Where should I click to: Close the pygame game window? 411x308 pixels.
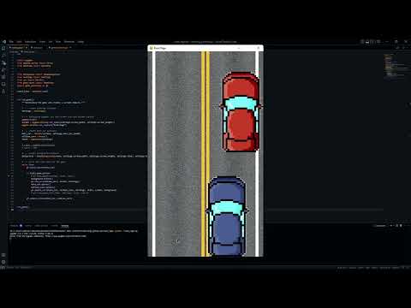tap(259, 48)
